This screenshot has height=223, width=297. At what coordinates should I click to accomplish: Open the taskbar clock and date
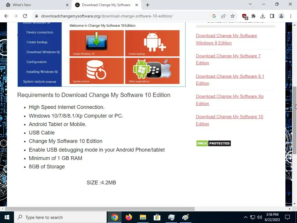coord(272,217)
